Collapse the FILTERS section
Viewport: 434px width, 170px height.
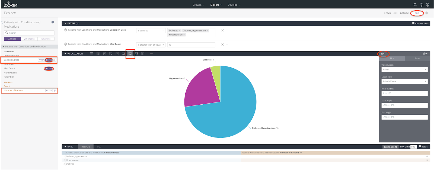(x=65, y=24)
